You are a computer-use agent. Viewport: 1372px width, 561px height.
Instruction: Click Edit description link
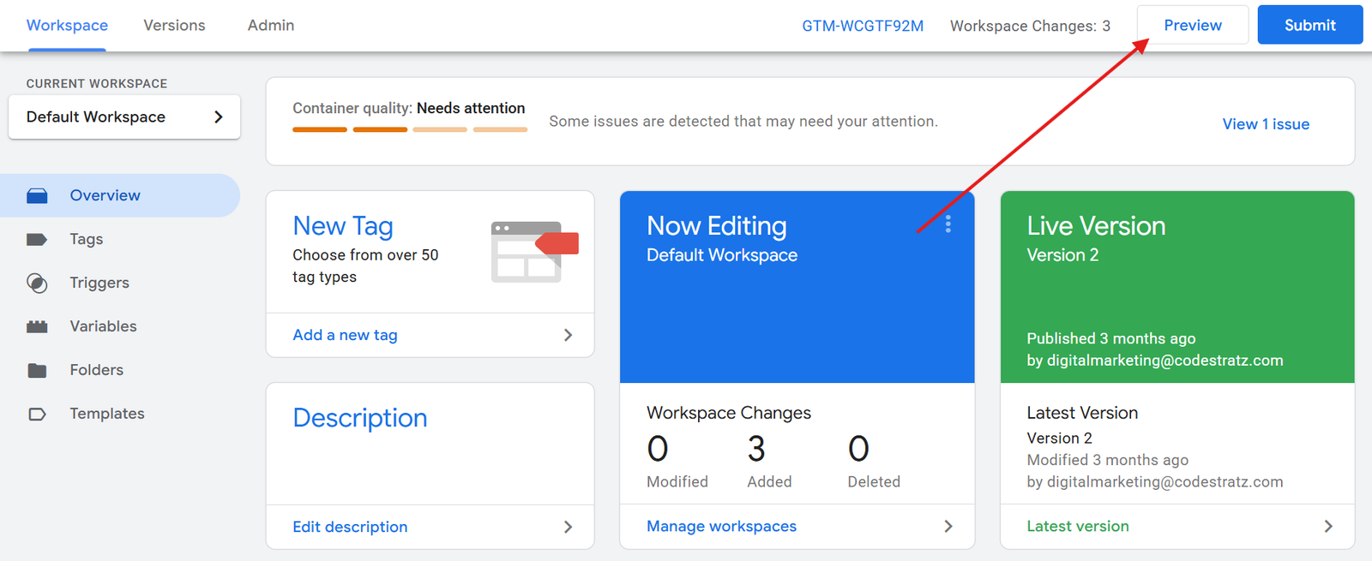click(350, 528)
